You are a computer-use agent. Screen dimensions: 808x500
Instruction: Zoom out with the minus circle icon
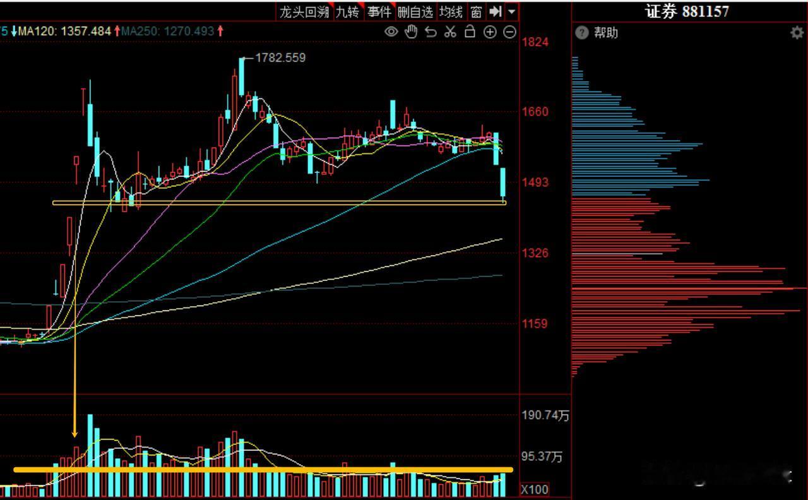pos(510,32)
